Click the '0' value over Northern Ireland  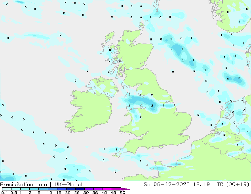(107, 94)
